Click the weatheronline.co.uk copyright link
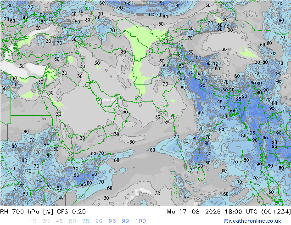Viewport: 291px width, 225px height. (252, 221)
